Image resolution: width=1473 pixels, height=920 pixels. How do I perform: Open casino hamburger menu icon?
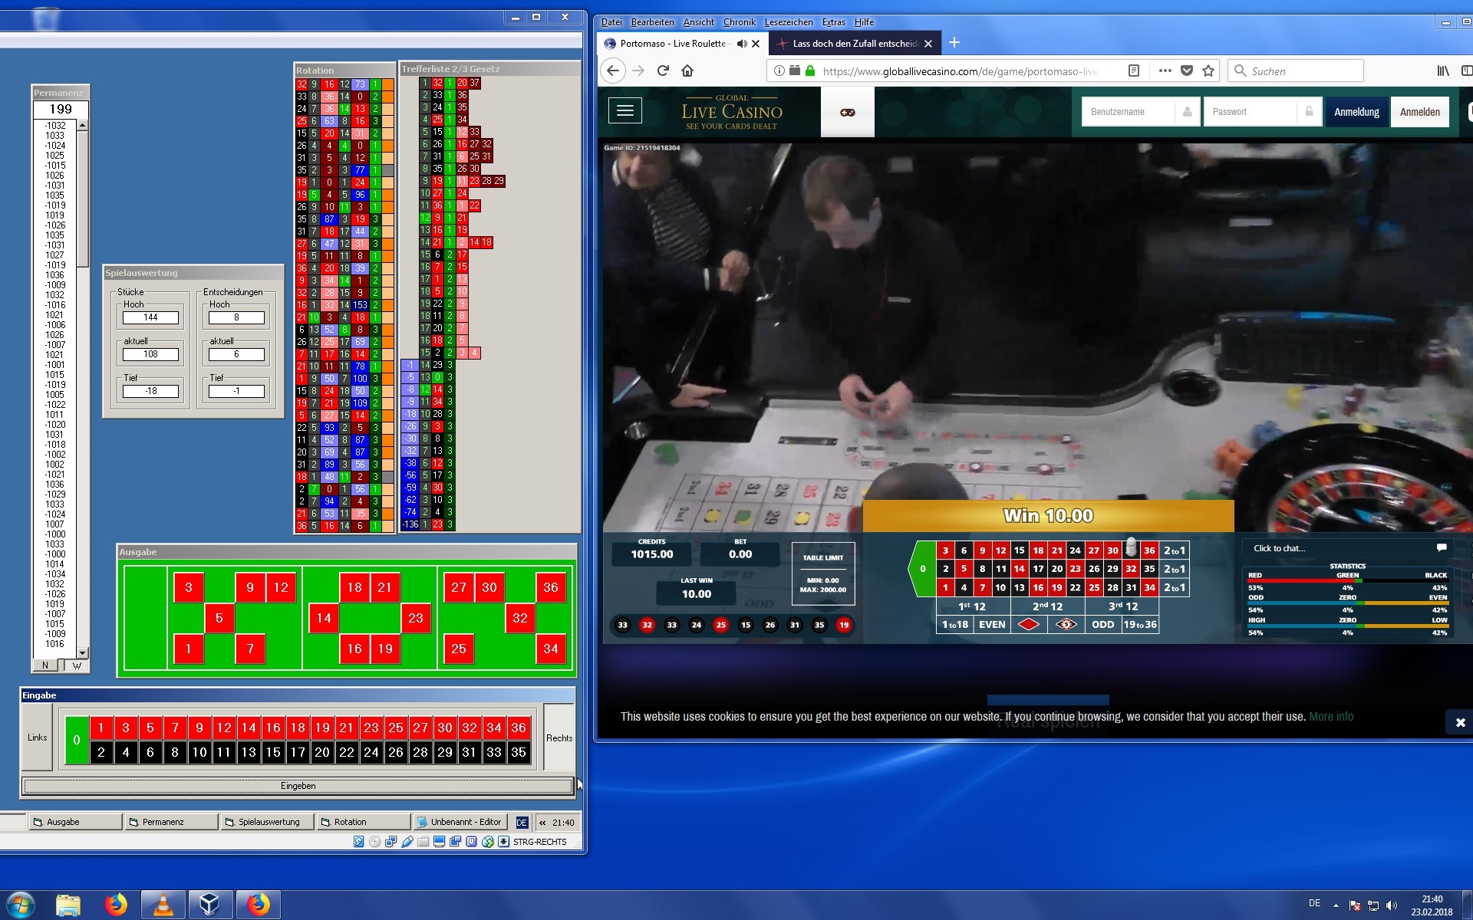[624, 111]
